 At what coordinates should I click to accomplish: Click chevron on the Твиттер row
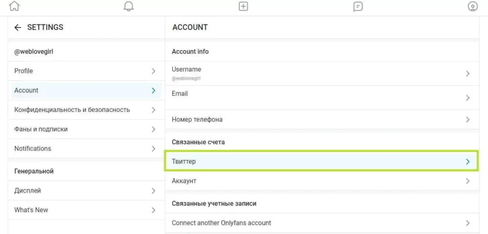468,162
